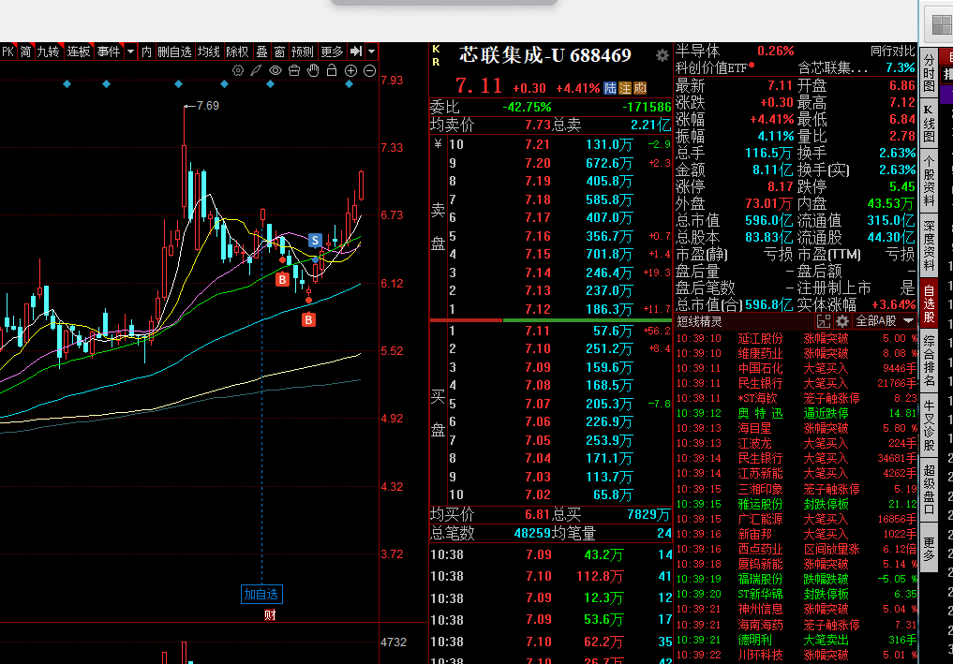Open the 科创价值ETF link

click(711, 67)
